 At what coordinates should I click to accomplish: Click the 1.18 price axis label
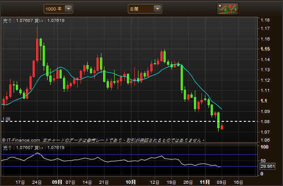pos(265,20)
